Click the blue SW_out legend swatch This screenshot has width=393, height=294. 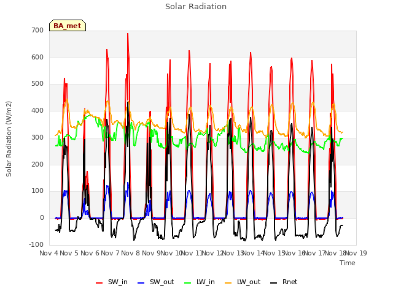click(141, 283)
